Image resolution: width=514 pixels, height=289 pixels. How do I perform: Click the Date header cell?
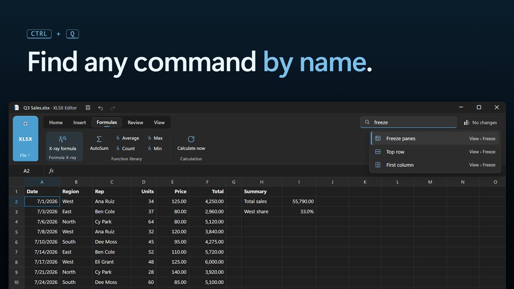(42, 191)
